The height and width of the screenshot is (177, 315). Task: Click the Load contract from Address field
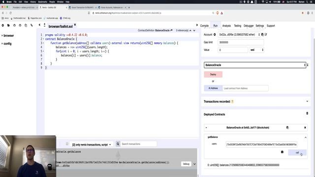pyautogui.click(x=245, y=88)
